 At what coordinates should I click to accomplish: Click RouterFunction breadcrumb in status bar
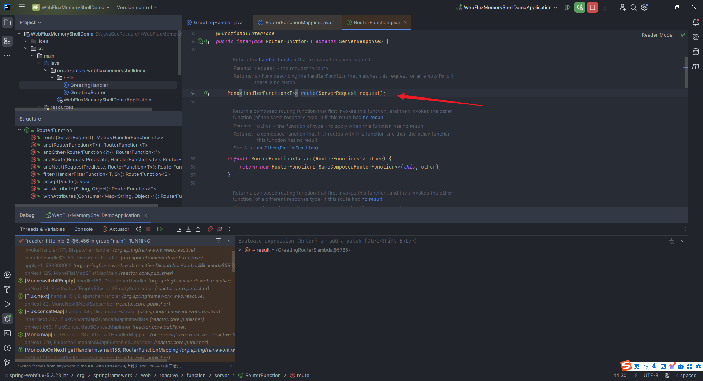[x=260, y=376]
